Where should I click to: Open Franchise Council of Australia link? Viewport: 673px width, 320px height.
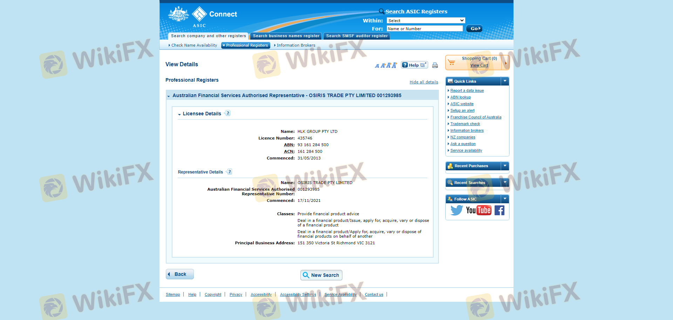[476, 117]
